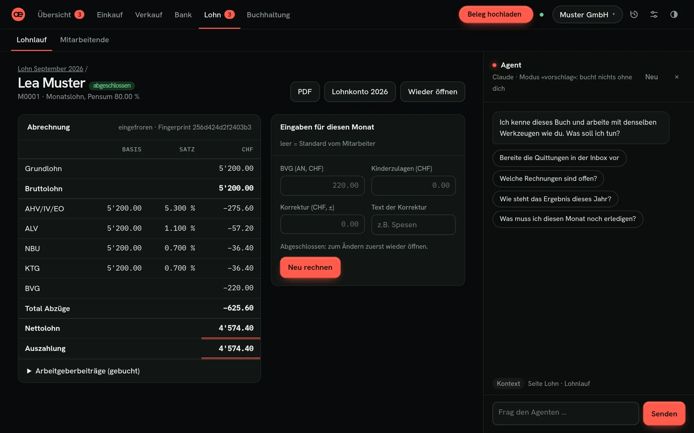The image size is (694, 433).
Task: Follow the Lohn September 2026 breadcrumb
Action: click(x=50, y=69)
